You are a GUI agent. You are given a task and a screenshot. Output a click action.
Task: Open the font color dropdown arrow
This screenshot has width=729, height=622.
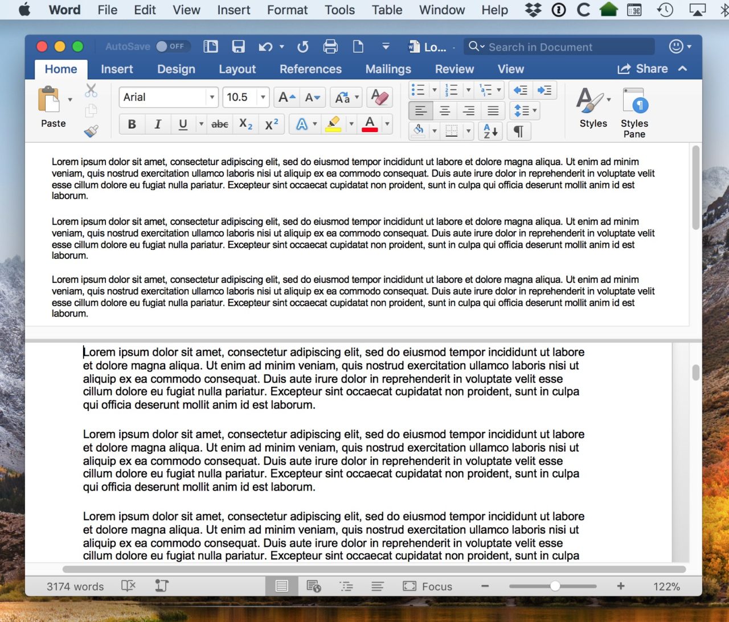pos(387,124)
